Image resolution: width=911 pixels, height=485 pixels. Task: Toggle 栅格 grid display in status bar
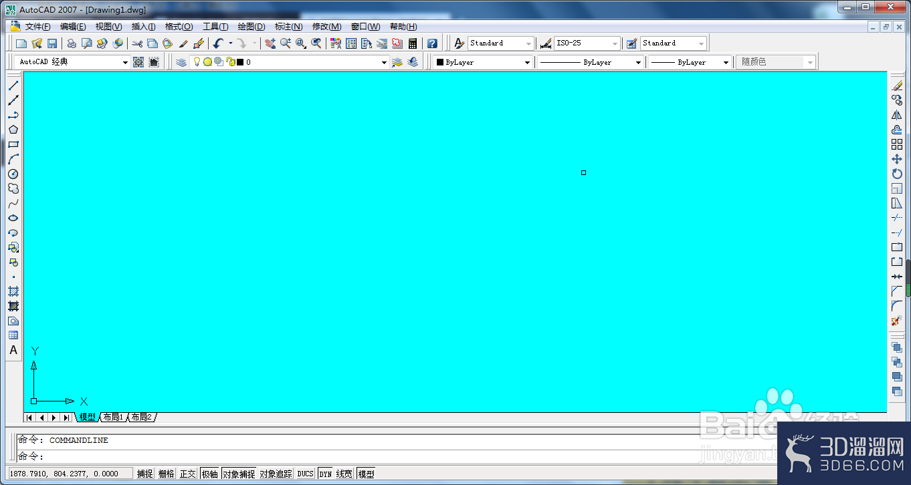167,474
